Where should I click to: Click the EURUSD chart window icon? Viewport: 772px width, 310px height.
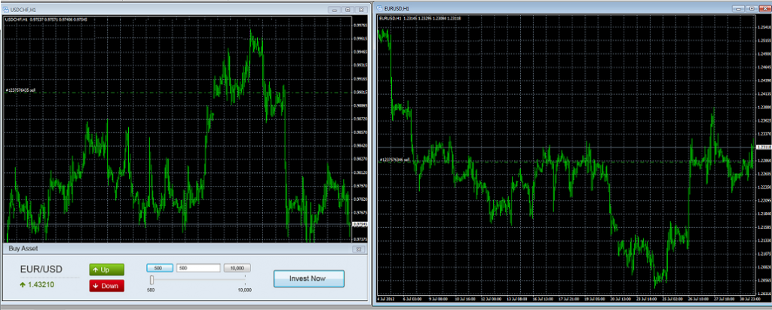(x=380, y=8)
